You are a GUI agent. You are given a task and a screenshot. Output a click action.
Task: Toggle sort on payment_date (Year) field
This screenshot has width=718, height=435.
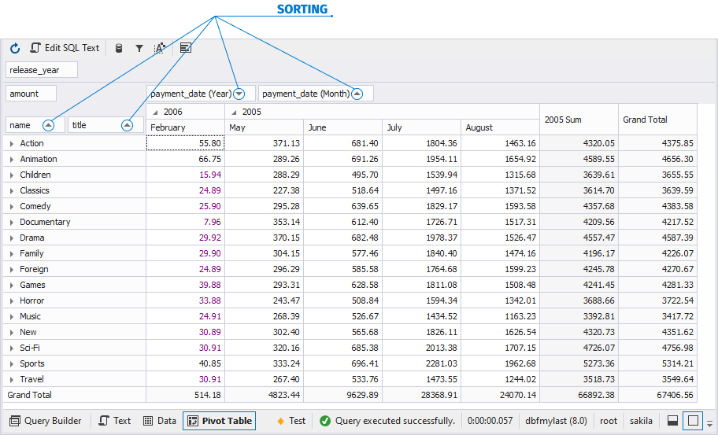coord(239,94)
